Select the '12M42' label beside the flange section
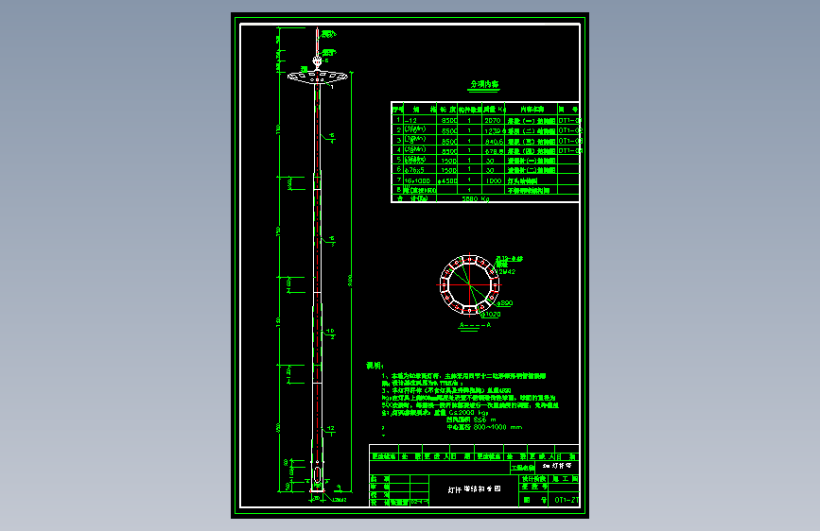This screenshot has width=820, height=531. tap(506, 272)
